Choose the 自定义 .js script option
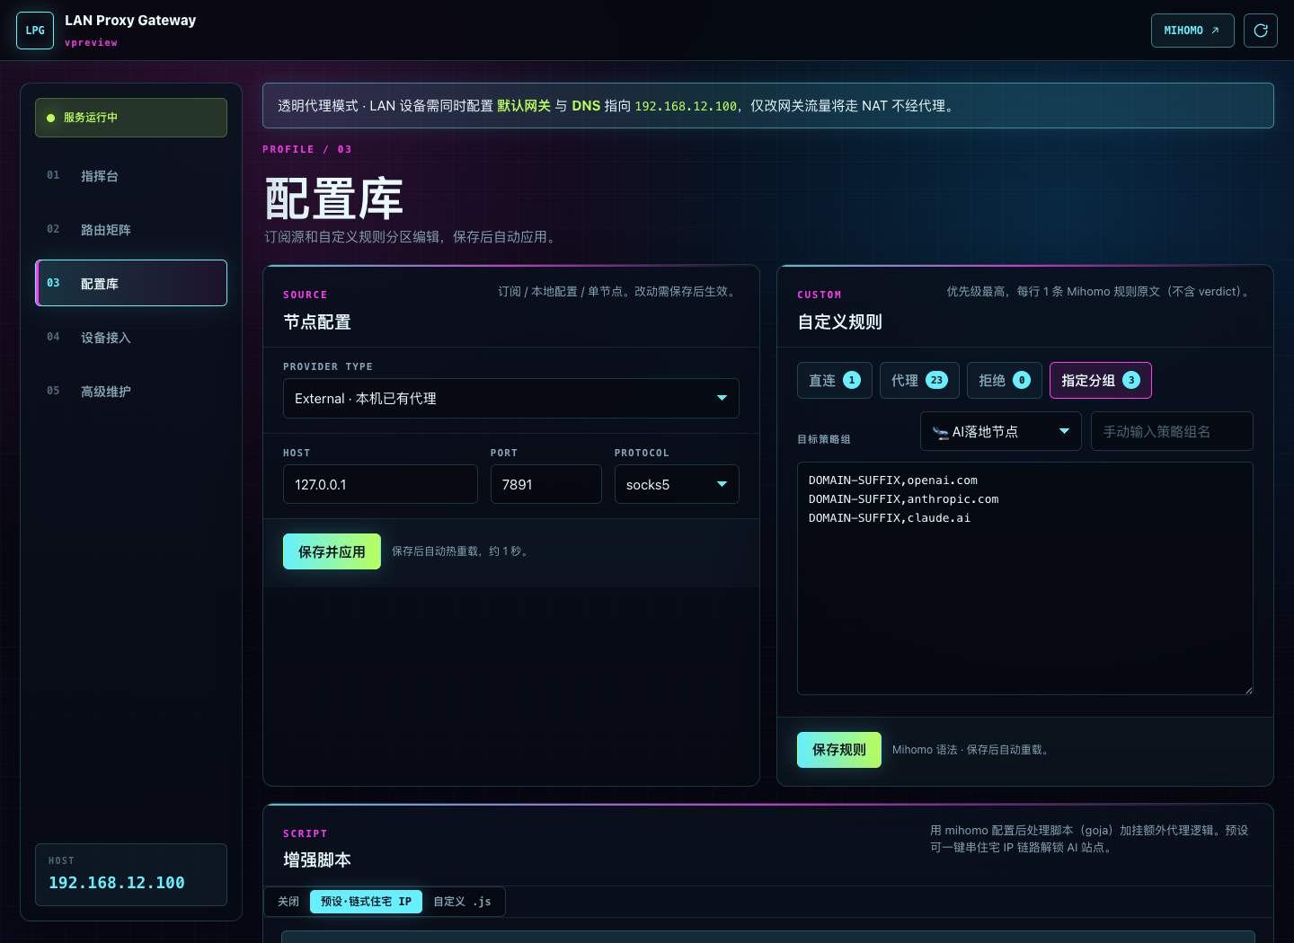Screen dimensions: 1294x943 (462, 902)
